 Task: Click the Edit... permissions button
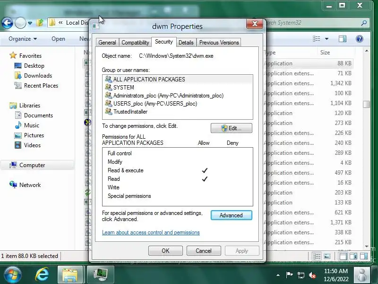[x=232, y=128]
